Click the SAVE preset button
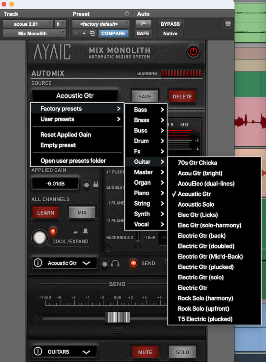Image resolution: width=266 pixels, height=362 pixels. (145, 96)
